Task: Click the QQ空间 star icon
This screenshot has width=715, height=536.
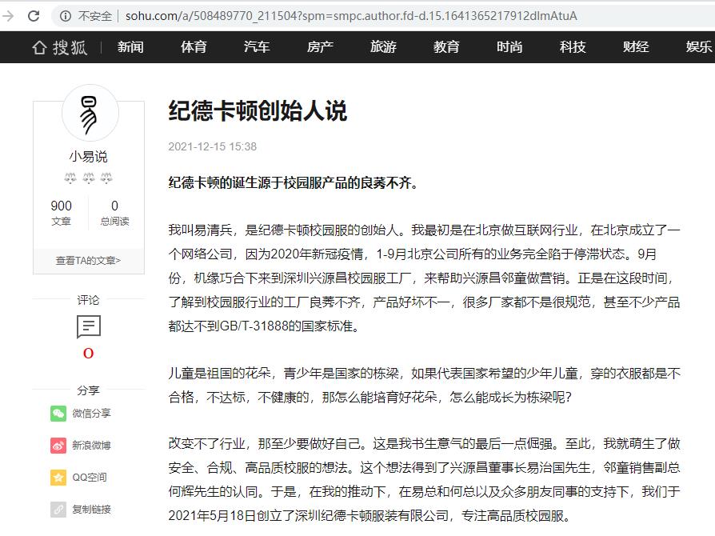Action: (58, 477)
